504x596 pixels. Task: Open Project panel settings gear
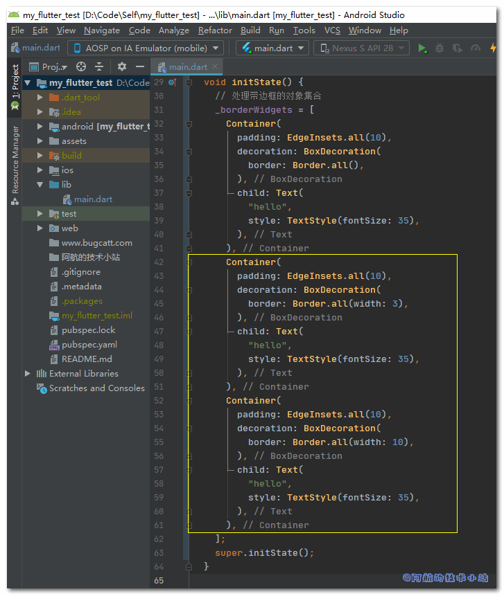click(x=122, y=66)
